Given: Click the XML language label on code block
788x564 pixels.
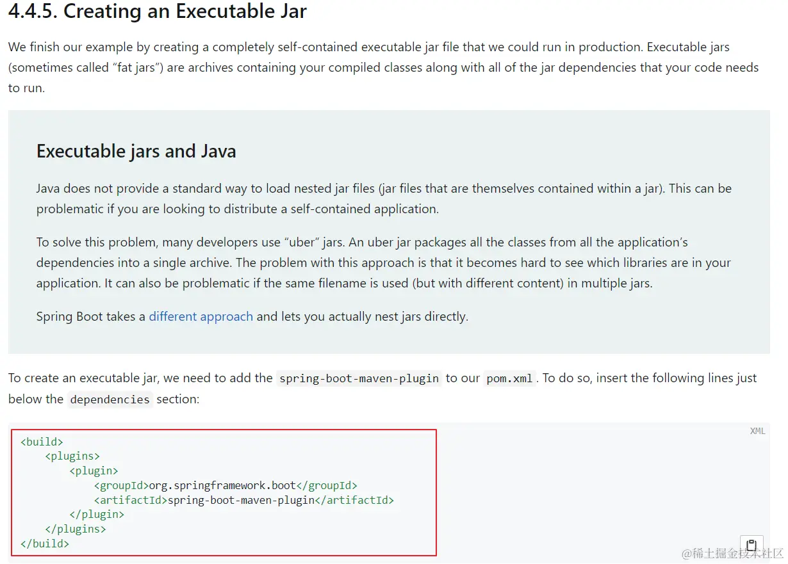Looking at the screenshot, I should [757, 431].
